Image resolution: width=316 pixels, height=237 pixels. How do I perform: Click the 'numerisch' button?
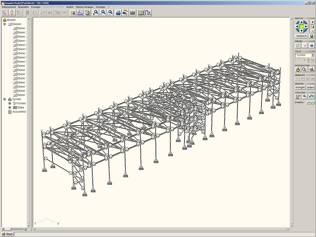pos(301,36)
